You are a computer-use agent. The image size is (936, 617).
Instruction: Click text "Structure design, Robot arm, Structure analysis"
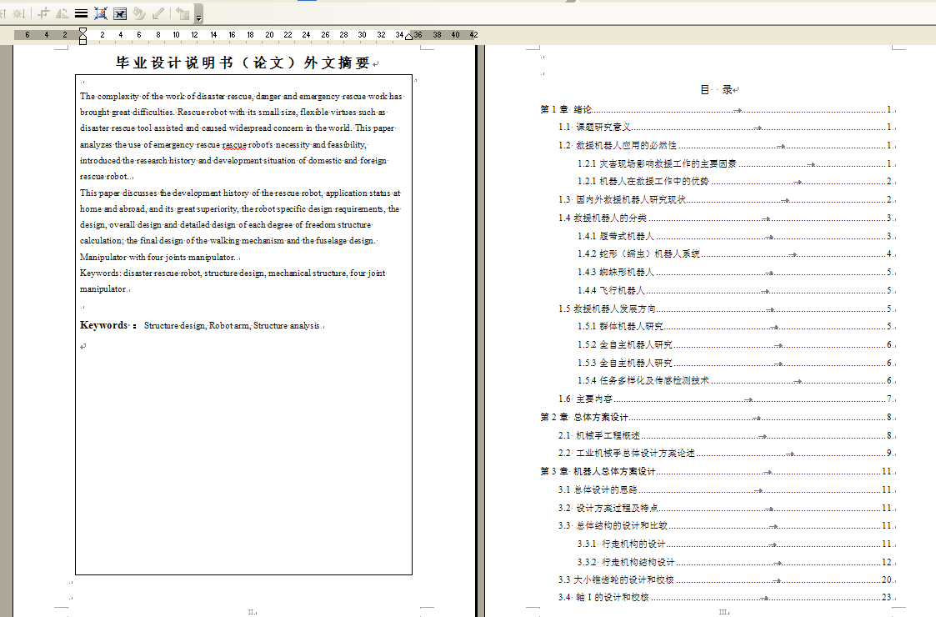pyautogui.click(x=232, y=325)
